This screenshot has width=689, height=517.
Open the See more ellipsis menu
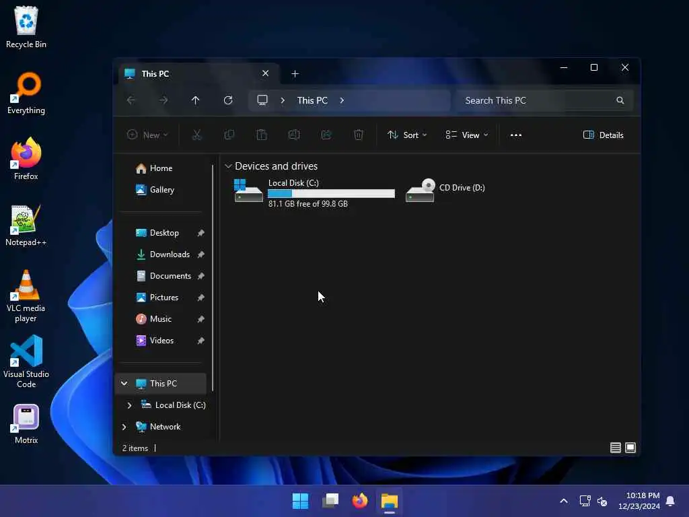[516, 135]
